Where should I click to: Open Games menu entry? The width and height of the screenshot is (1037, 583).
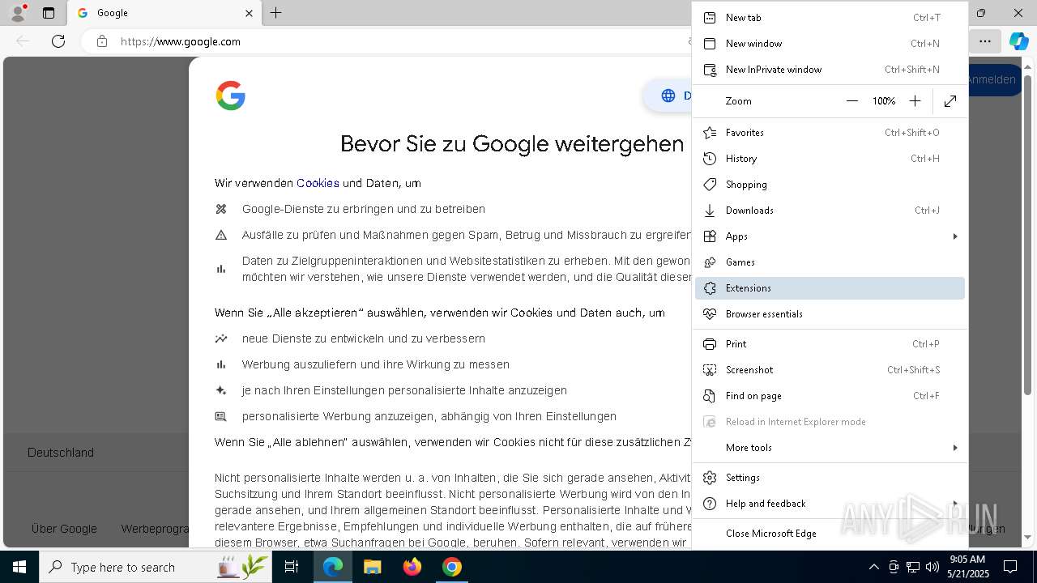click(x=830, y=262)
